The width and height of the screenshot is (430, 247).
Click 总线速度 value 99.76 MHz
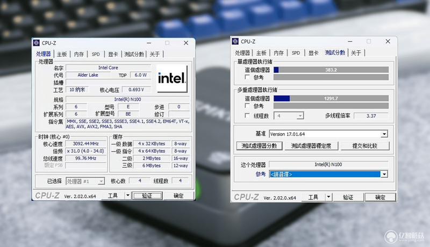pyautogui.click(x=85, y=158)
